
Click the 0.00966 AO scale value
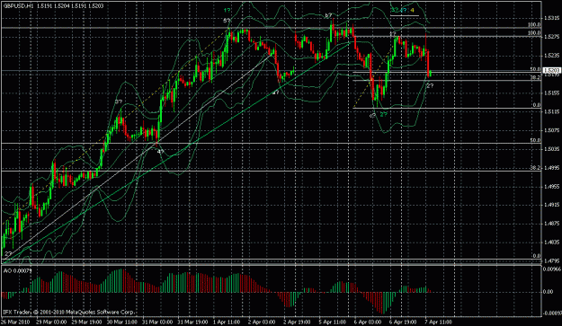(x=552, y=269)
